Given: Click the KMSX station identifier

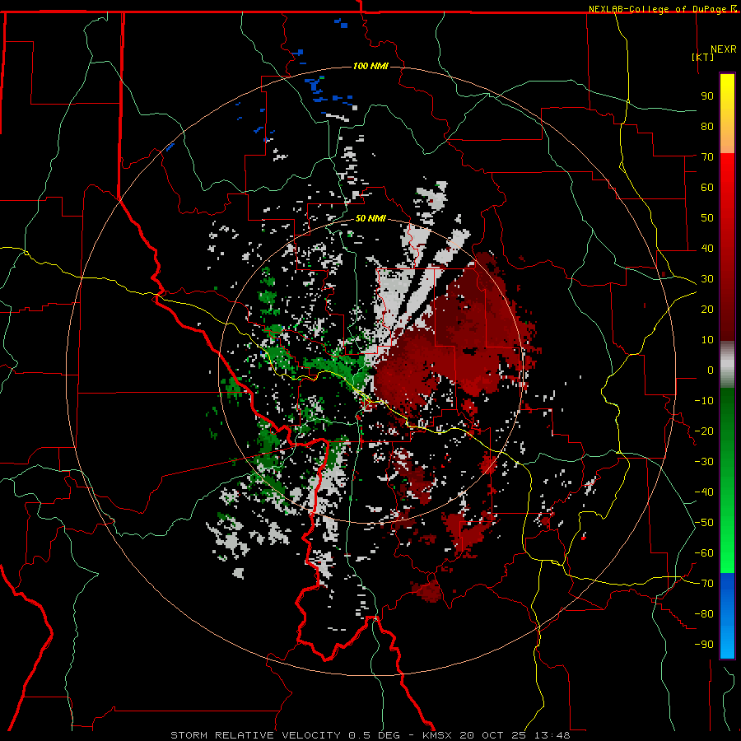Looking at the screenshot, I should pyautogui.click(x=437, y=735).
